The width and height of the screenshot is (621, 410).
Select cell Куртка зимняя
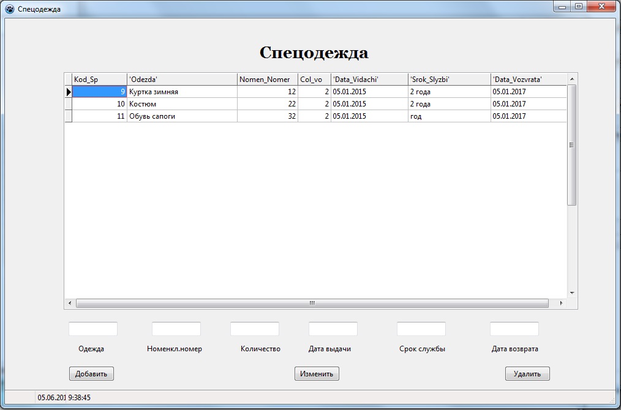pyautogui.click(x=182, y=92)
